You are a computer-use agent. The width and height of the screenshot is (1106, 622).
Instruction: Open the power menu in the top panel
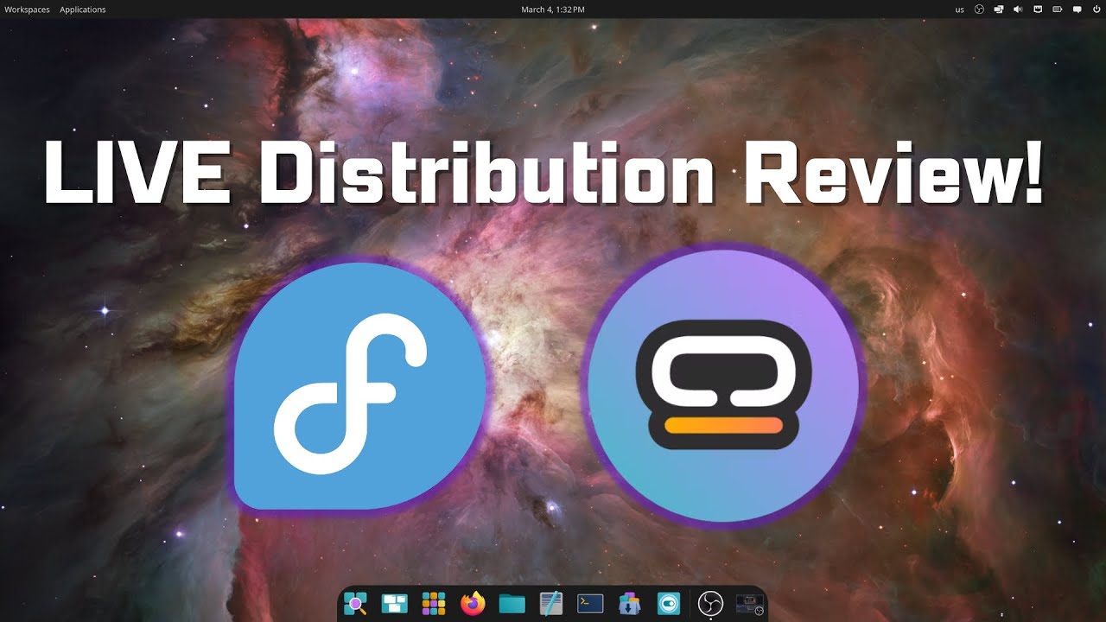(x=1096, y=10)
